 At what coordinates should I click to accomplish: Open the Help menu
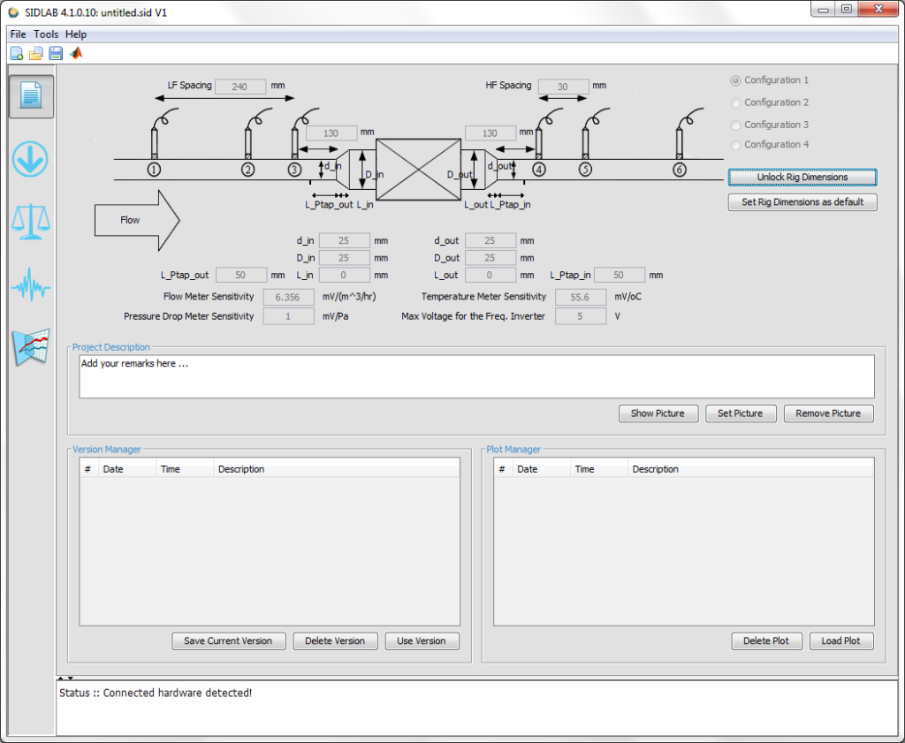click(x=76, y=34)
